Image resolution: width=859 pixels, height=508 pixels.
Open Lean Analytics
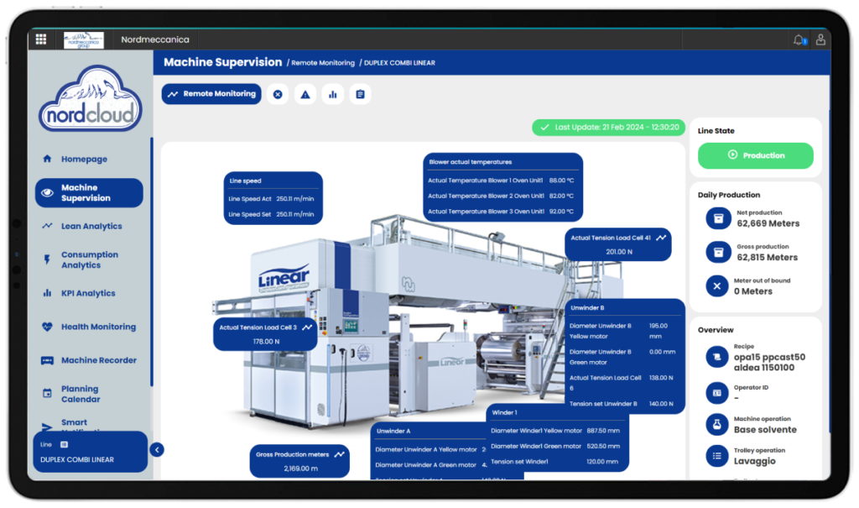91,226
